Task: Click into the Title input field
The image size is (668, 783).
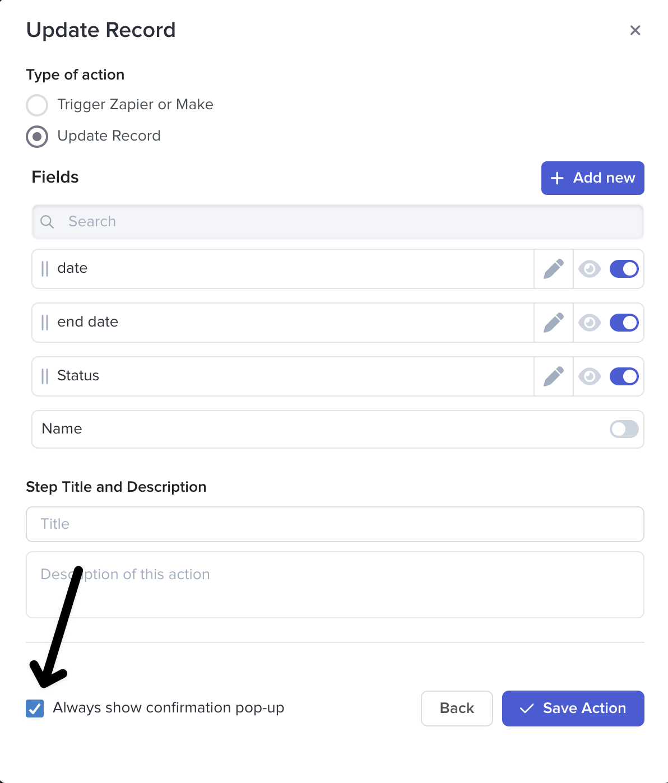Action: (x=335, y=524)
